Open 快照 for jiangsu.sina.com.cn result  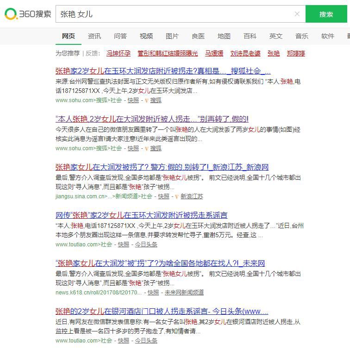click(163, 196)
